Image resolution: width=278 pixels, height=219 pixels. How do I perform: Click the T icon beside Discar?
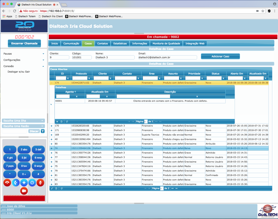43,131
